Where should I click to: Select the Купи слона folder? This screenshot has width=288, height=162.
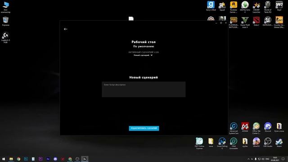point(279,127)
